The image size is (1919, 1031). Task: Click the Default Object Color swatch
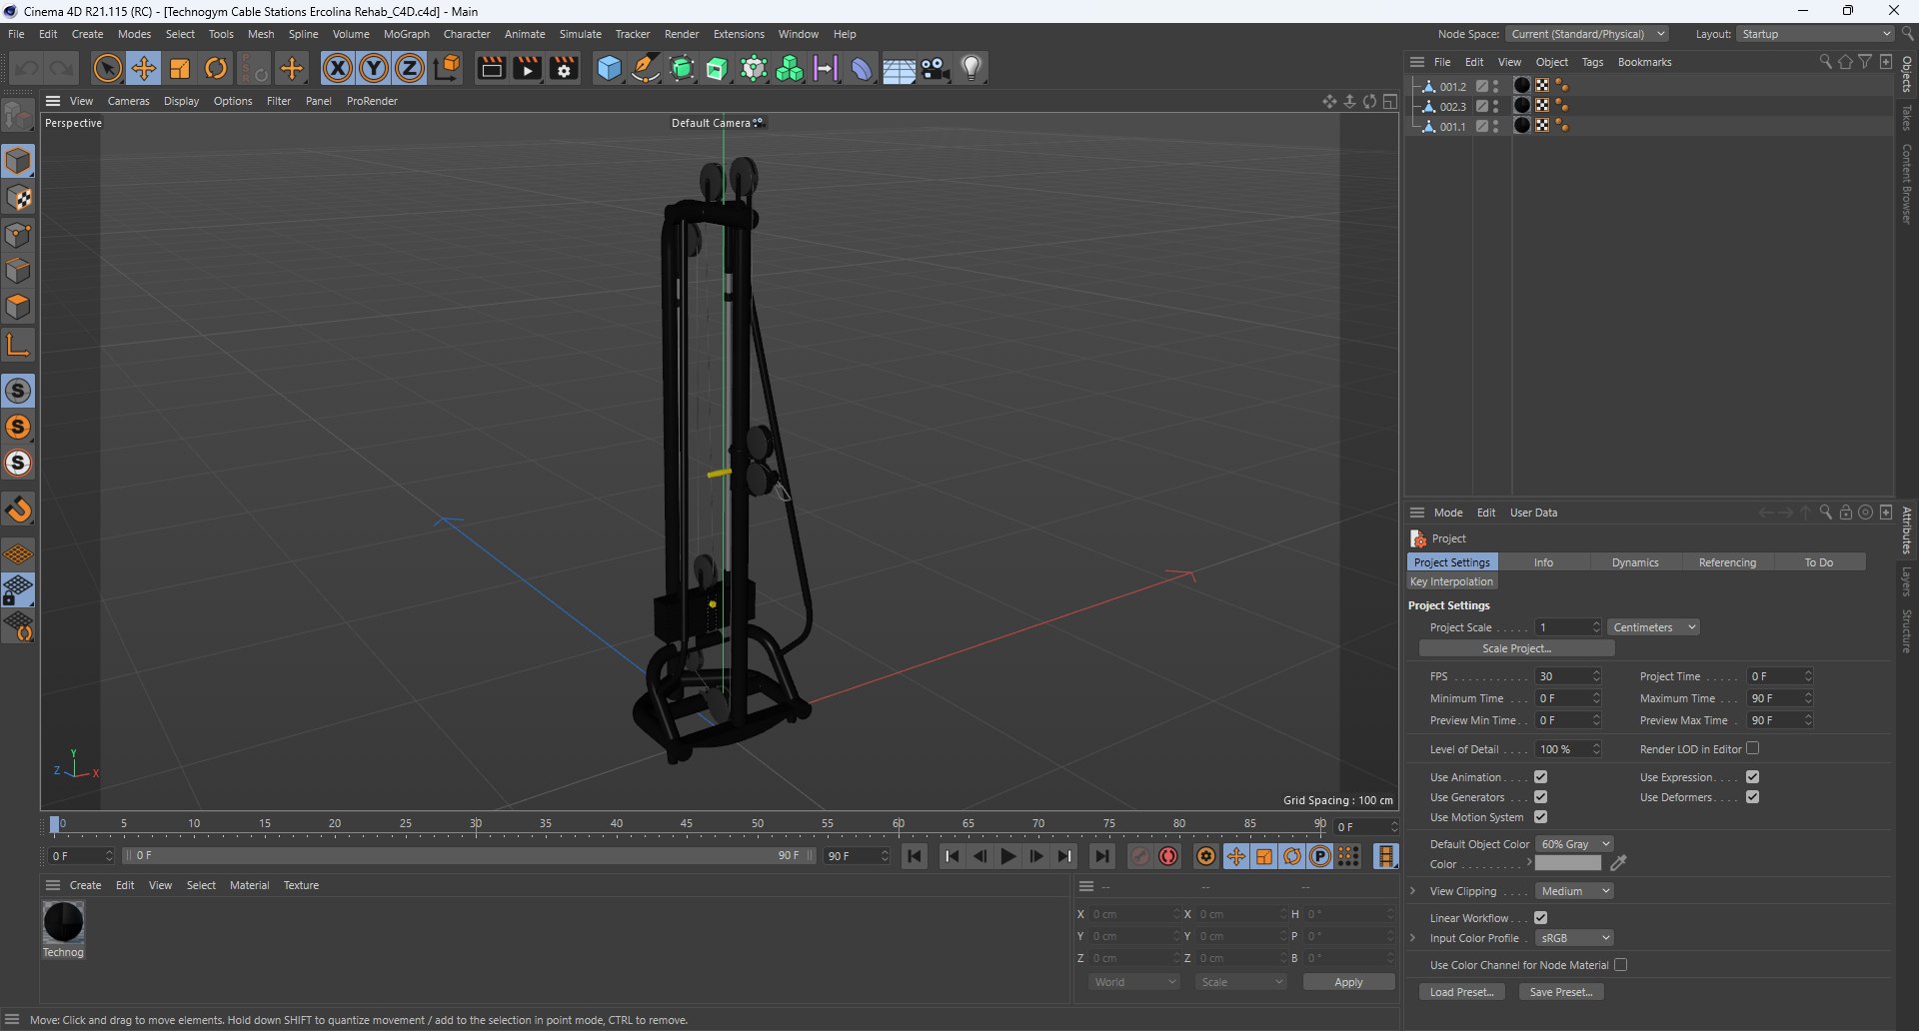click(x=1567, y=864)
